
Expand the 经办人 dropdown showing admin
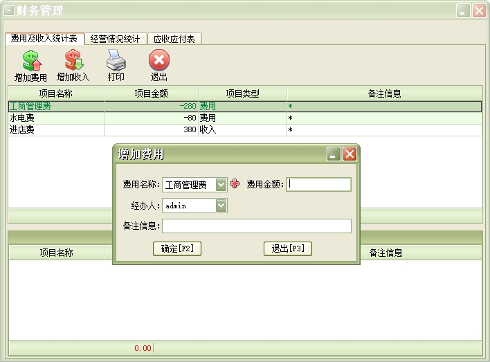(221, 206)
